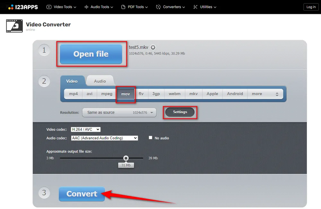Select the mpeg format
The width and height of the screenshot is (321, 209).
click(x=107, y=94)
